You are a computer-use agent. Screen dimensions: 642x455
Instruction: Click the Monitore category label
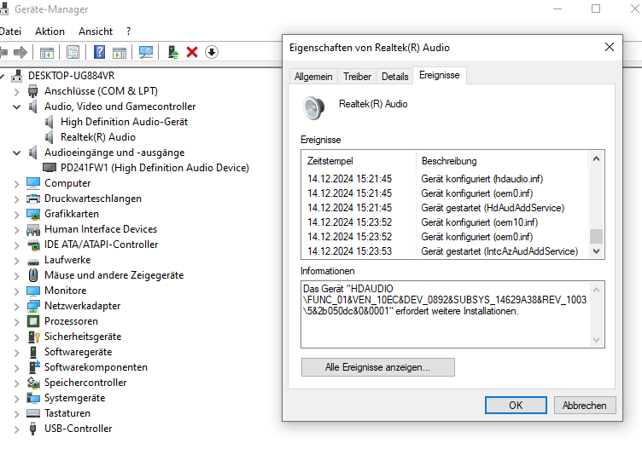(x=66, y=291)
